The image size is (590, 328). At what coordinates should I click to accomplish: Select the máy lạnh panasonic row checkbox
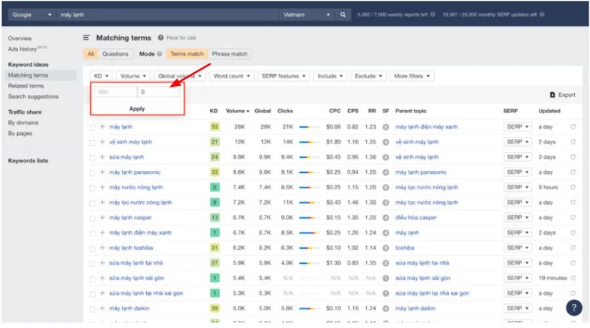[93, 172]
